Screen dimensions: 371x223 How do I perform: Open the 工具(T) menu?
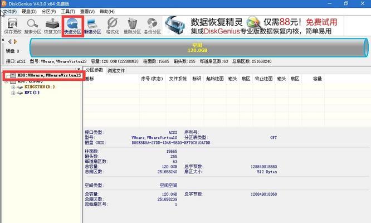[68, 11]
